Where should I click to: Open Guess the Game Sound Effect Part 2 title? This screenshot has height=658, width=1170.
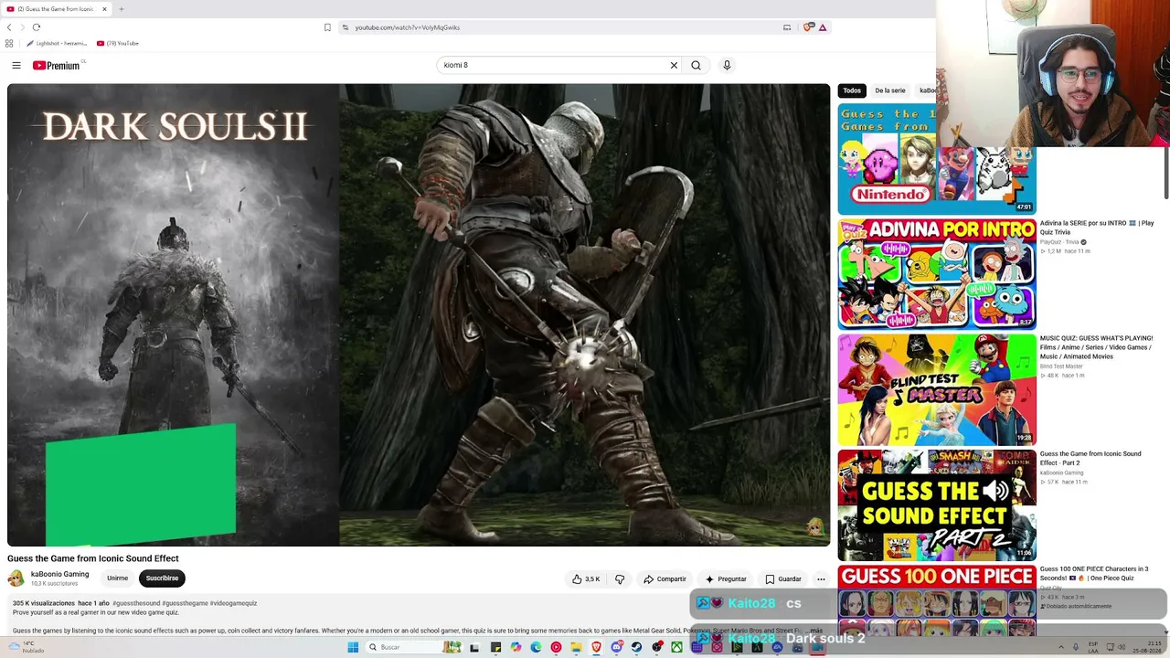pyautogui.click(x=1090, y=458)
